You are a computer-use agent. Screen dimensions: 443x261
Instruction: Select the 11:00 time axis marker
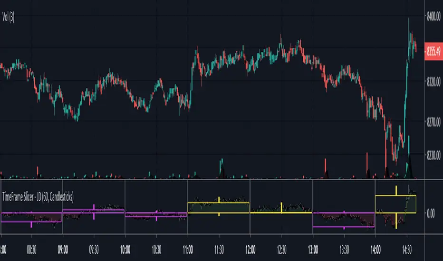[x=188, y=250]
